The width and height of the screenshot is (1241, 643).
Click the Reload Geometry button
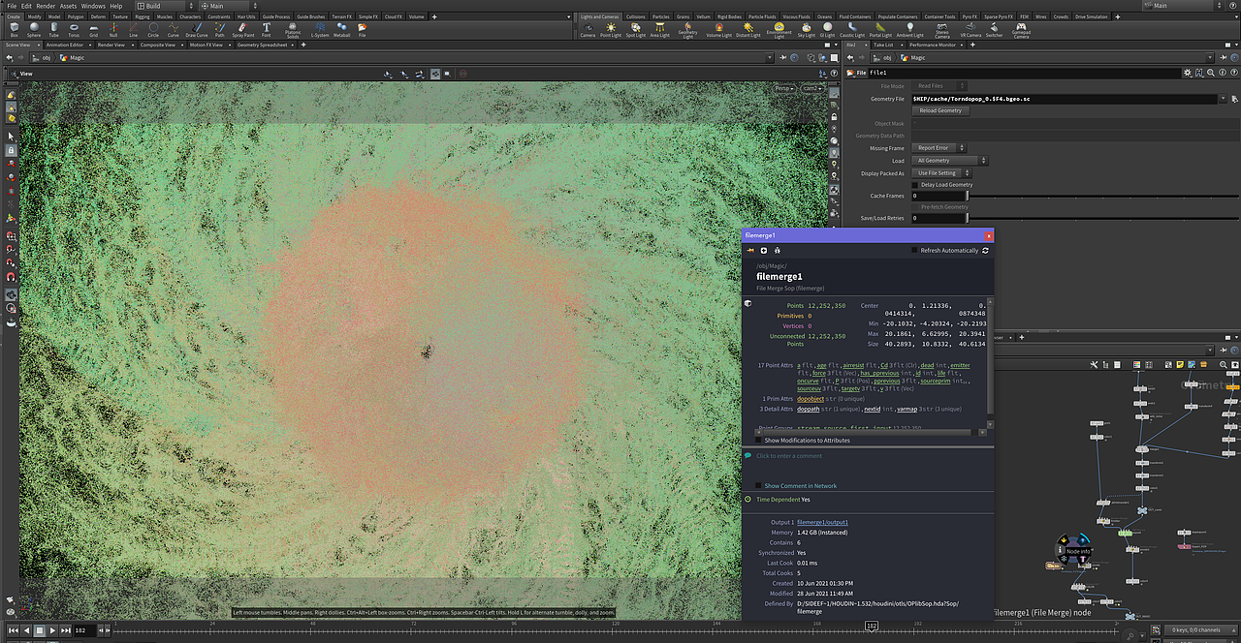pyautogui.click(x=940, y=110)
